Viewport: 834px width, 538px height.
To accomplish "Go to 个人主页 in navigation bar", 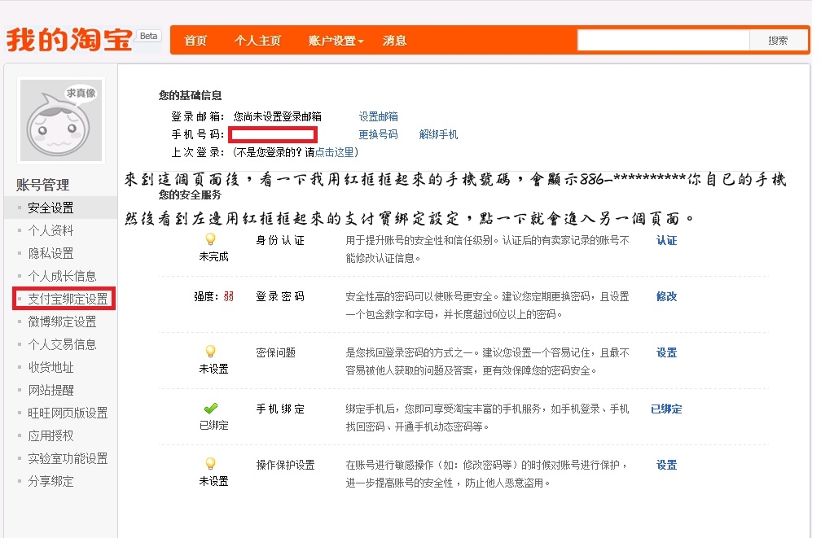I will (257, 41).
